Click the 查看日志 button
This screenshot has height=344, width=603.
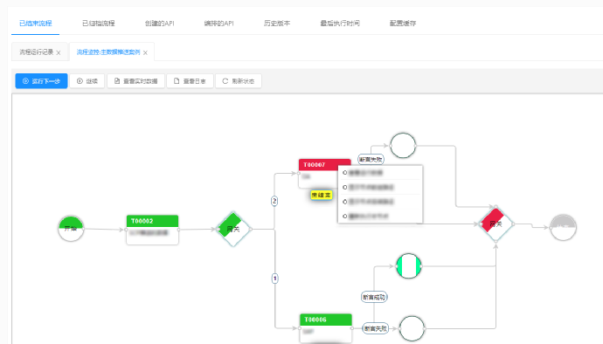coord(190,81)
